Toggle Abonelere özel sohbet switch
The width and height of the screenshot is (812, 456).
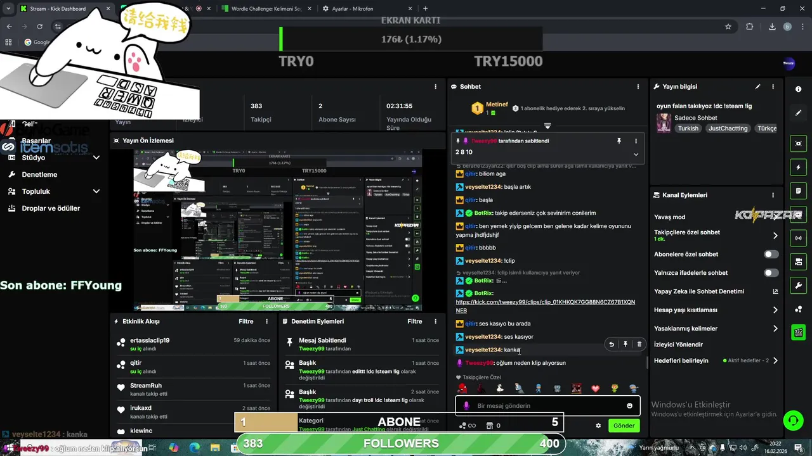(771, 255)
